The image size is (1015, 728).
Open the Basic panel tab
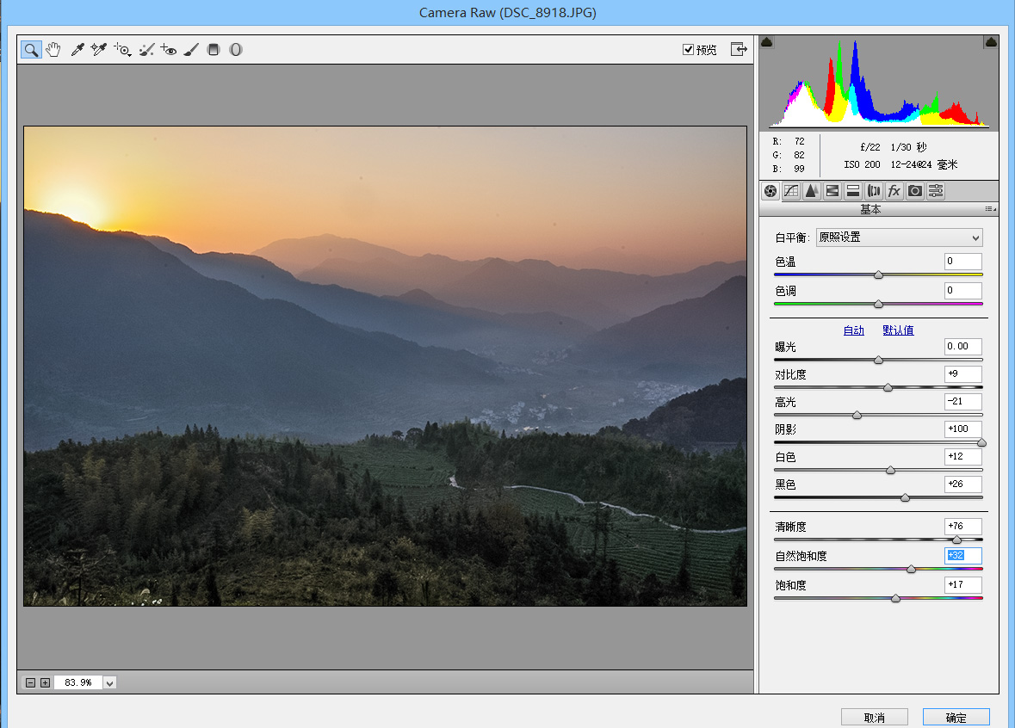771,191
